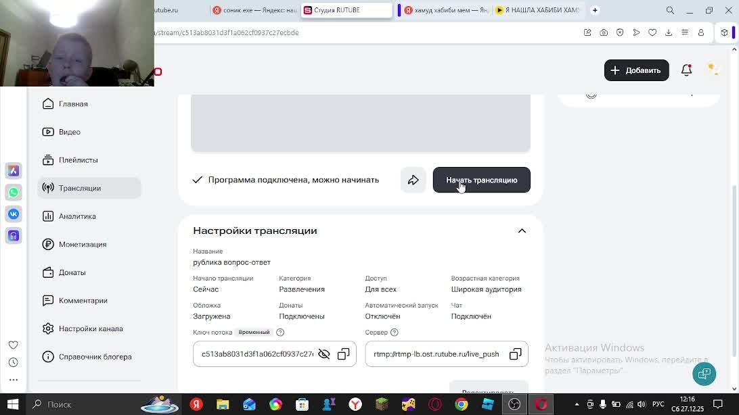Image resolution: width=739 pixels, height=415 pixels.
Task: Click the address bar URL
Action: coord(227,32)
